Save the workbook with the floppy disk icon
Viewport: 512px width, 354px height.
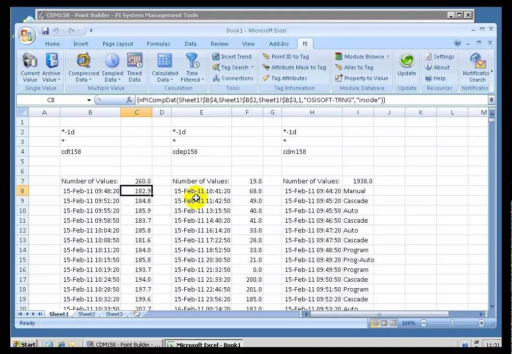(45, 30)
